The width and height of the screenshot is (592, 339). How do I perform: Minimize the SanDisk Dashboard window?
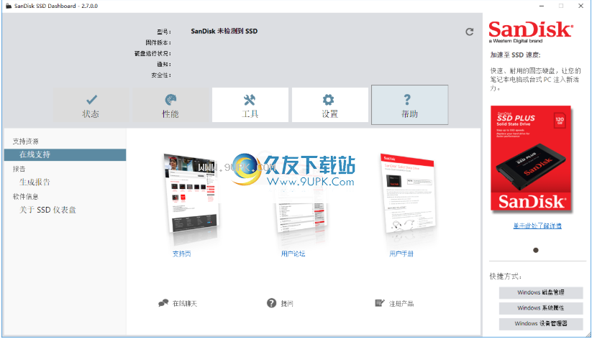[x=542, y=6]
